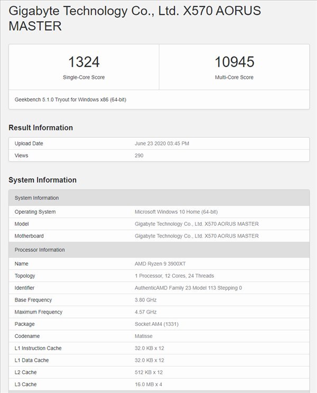Select the L1 Instruction Cache value '32.0 KB x 12'

149,348
